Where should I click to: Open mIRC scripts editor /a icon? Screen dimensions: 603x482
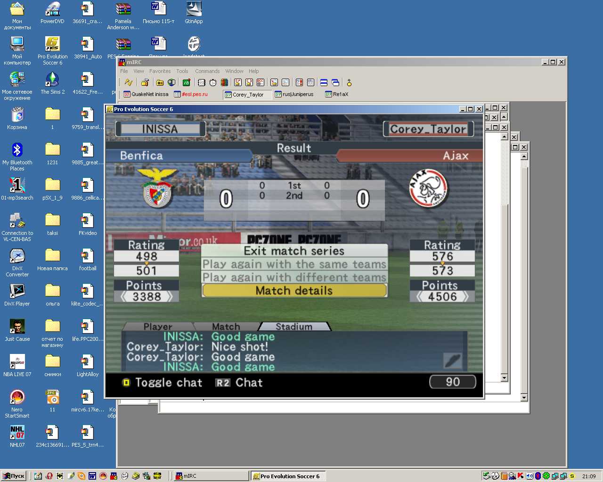click(x=187, y=82)
